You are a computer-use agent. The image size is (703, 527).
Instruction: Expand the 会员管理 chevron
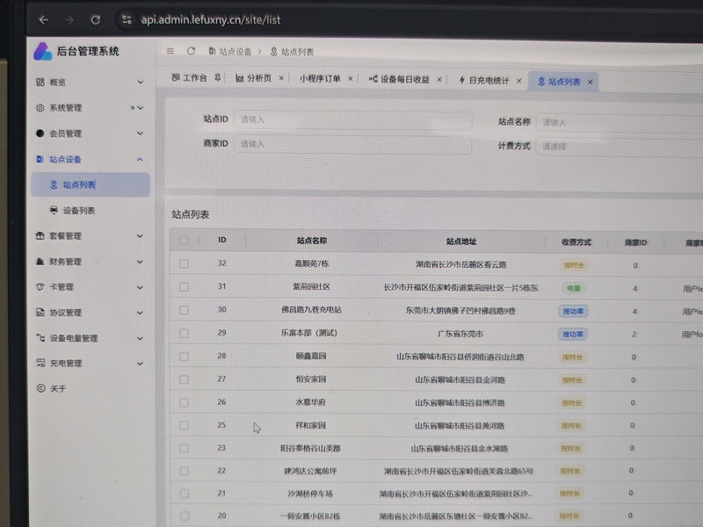pyautogui.click(x=141, y=134)
